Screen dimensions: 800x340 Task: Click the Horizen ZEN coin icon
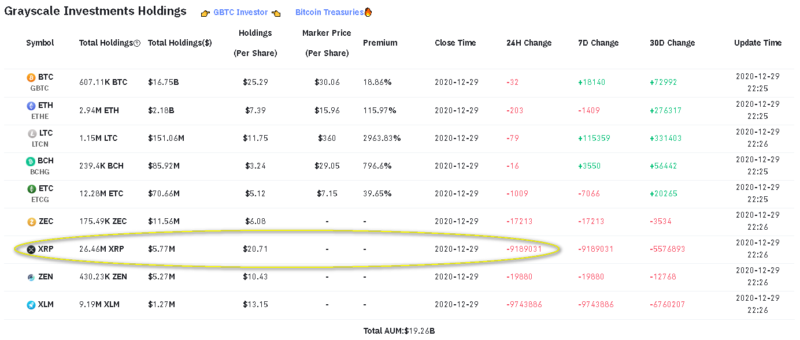tap(31, 277)
